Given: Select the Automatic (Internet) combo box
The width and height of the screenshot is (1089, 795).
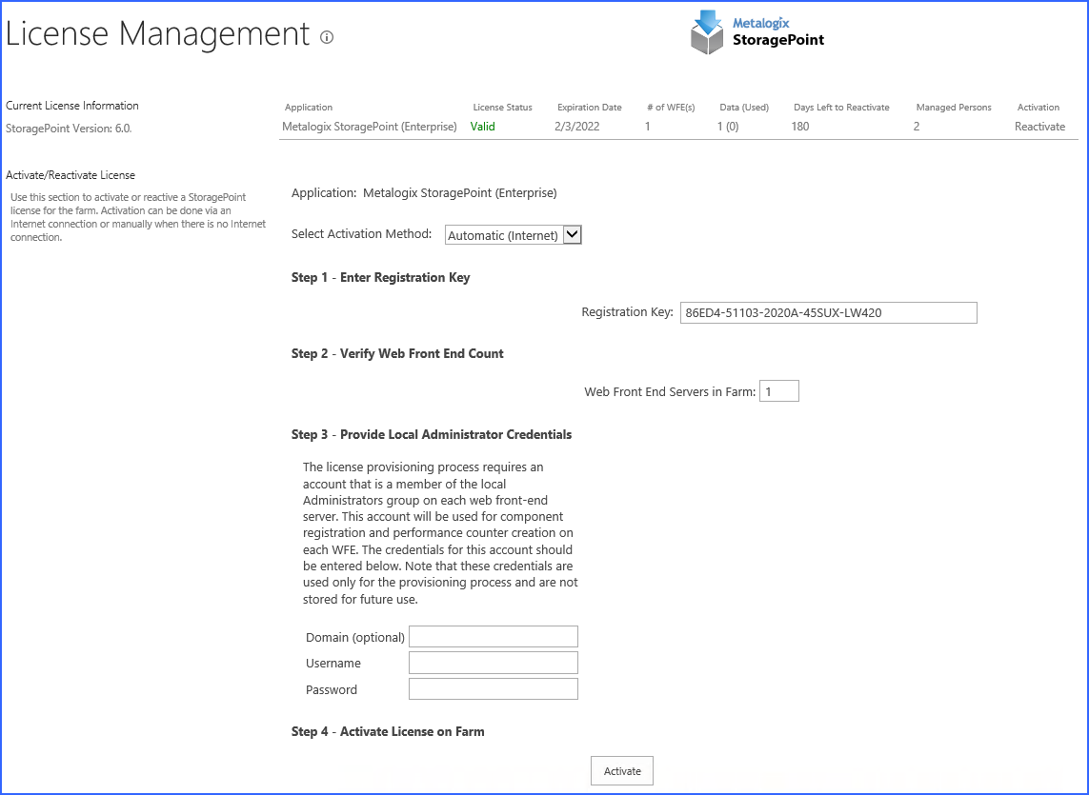Looking at the screenshot, I should tap(513, 234).
